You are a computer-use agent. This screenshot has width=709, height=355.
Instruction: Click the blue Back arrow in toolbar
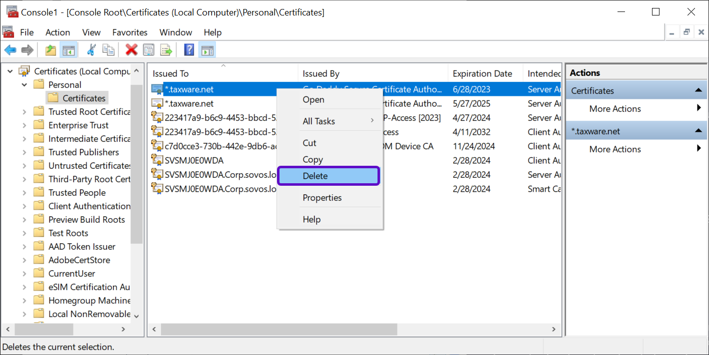tap(10, 50)
